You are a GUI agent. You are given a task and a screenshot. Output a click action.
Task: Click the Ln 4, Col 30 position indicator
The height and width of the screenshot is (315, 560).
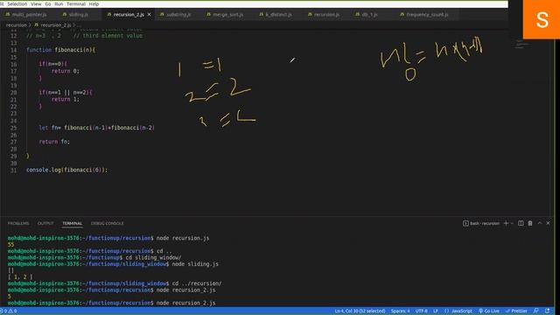[360, 311]
